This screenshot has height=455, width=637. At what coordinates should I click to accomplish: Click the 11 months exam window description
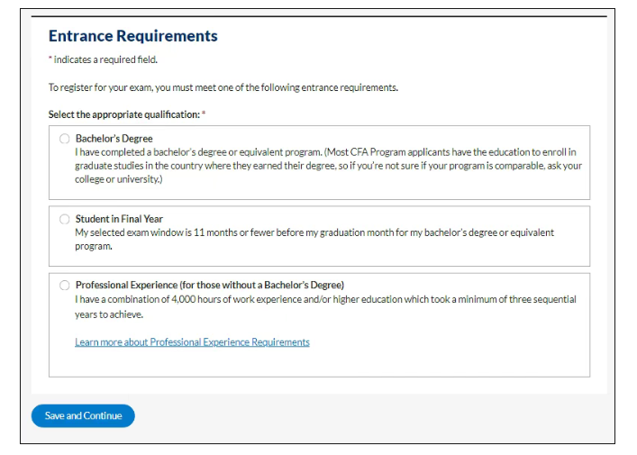pyautogui.click(x=314, y=239)
